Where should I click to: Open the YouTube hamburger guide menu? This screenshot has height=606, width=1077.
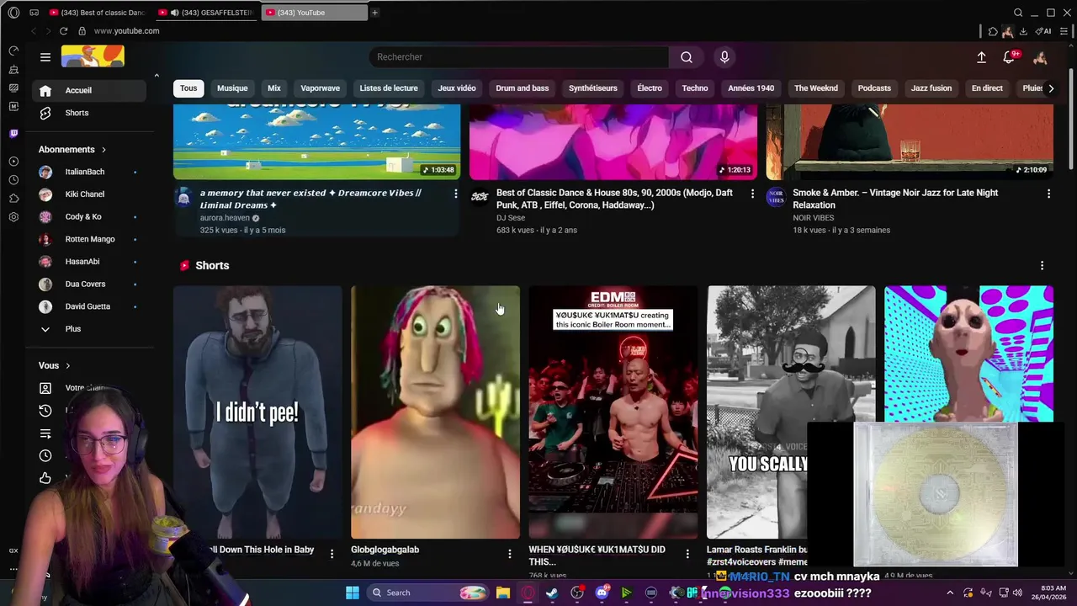tap(45, 57)
